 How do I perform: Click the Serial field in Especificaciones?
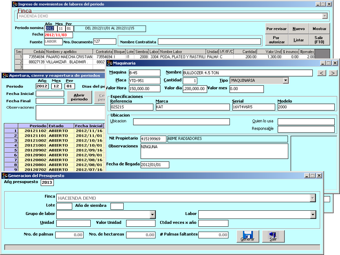[254, 107]
